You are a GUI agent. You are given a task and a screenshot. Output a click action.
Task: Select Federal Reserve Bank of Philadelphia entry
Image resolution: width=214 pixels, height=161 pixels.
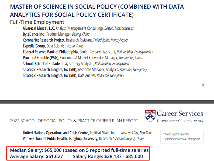[88, 52]
